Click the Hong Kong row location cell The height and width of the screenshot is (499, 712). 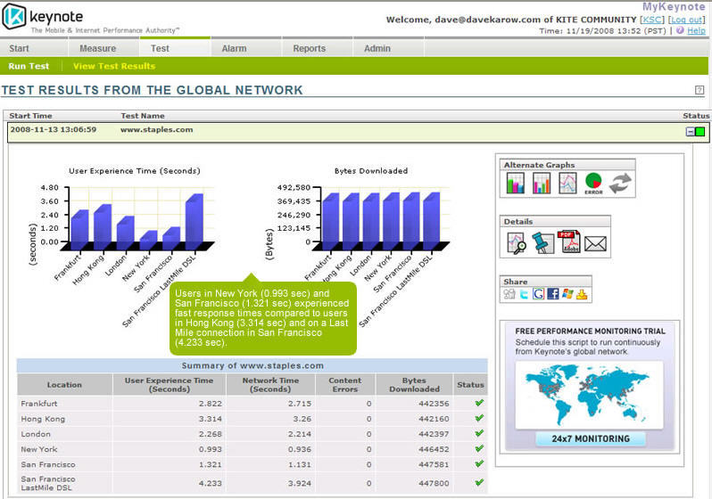click(x=64, y=419)
